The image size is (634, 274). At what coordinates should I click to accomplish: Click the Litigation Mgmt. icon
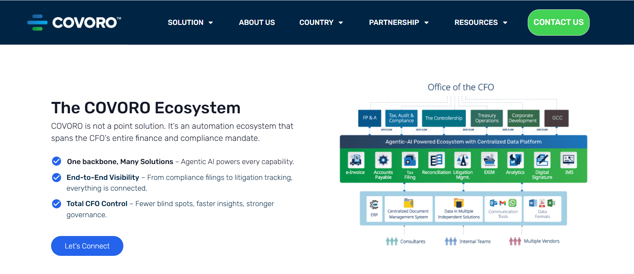coord(463,160)
